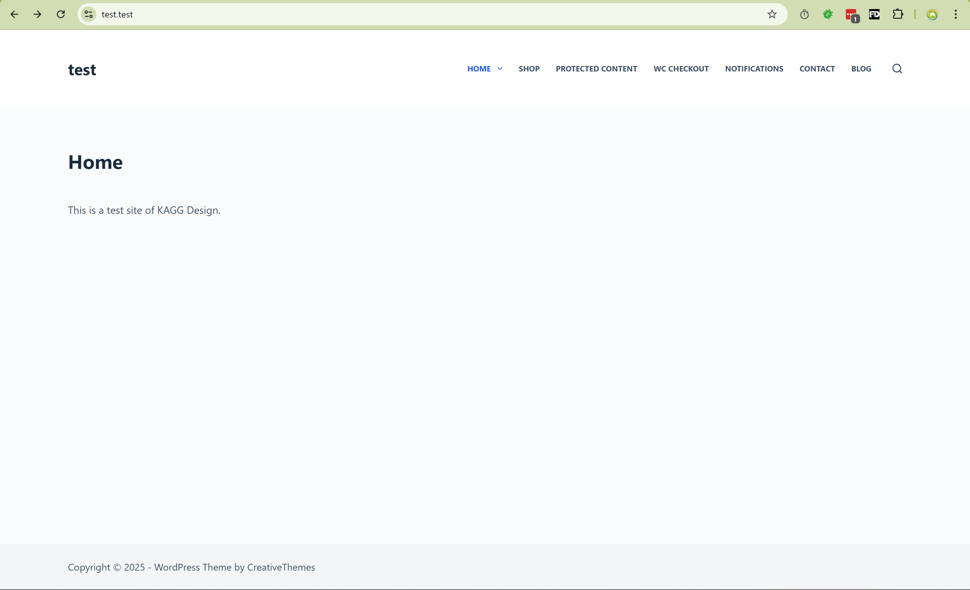Click the browser back arrow
Viewport: 970px width, 590px height.
pos(14,15)
